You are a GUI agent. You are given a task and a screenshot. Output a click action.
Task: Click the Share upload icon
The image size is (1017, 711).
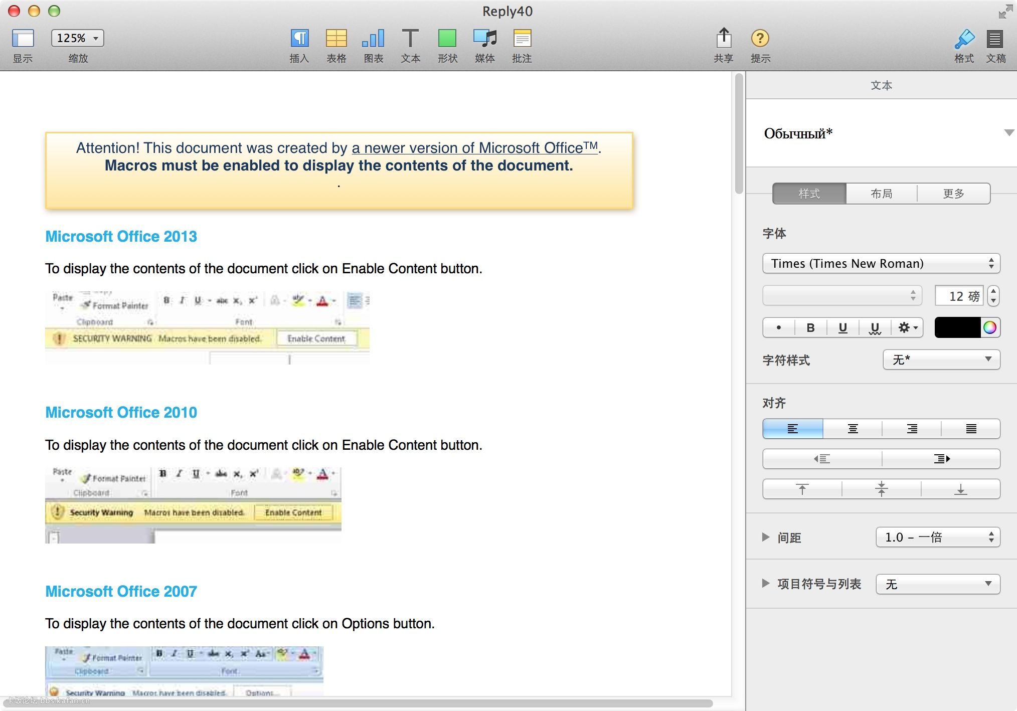723,39
